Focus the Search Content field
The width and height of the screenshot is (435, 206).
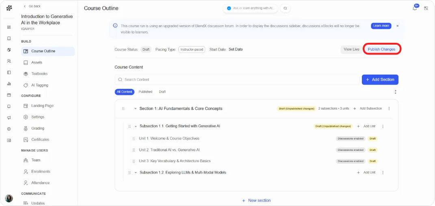[x=237, y=79]
